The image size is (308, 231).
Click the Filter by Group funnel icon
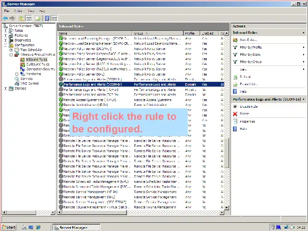point(235,62)
